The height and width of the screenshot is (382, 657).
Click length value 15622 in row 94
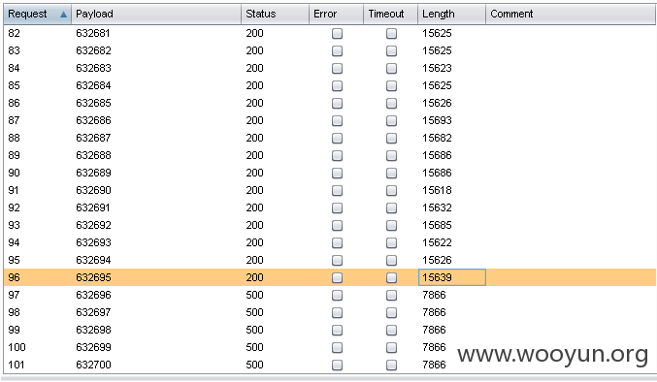point(437,242)
